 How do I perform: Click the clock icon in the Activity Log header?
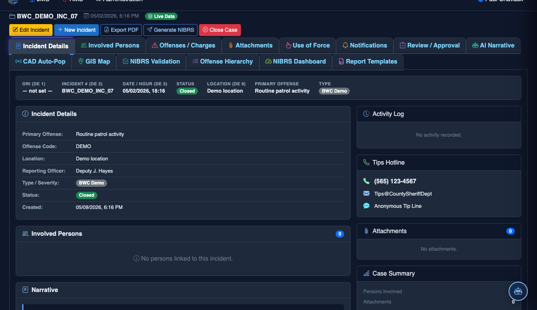366,114
